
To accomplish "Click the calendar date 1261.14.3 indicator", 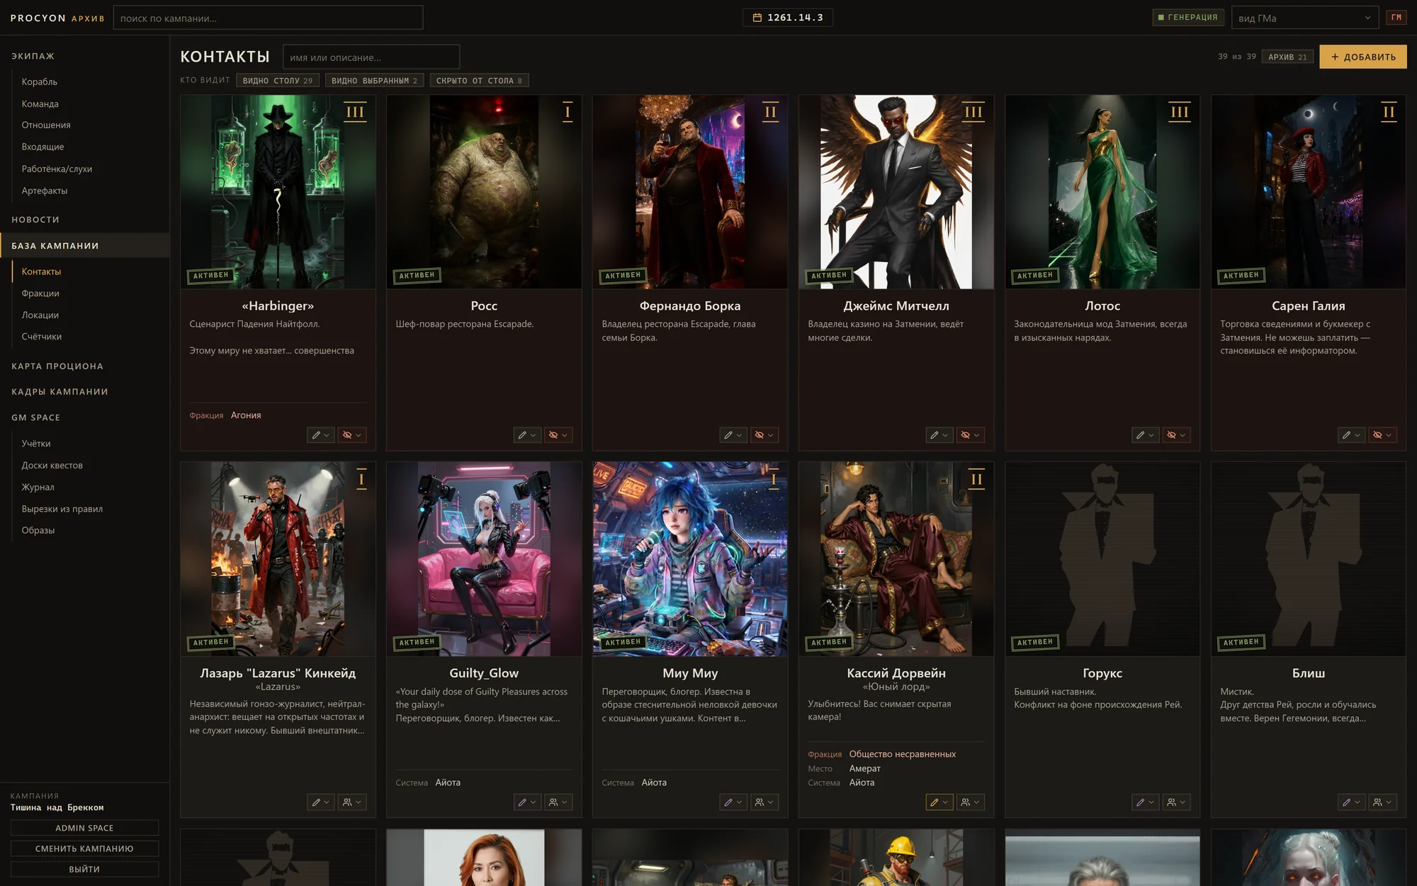I will tap(788, 18).
